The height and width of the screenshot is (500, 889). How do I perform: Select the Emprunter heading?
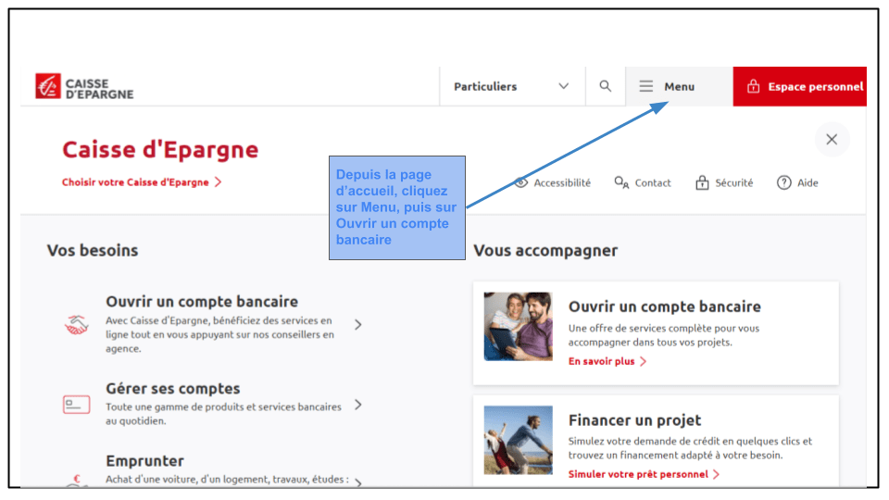tap(144, 461)
